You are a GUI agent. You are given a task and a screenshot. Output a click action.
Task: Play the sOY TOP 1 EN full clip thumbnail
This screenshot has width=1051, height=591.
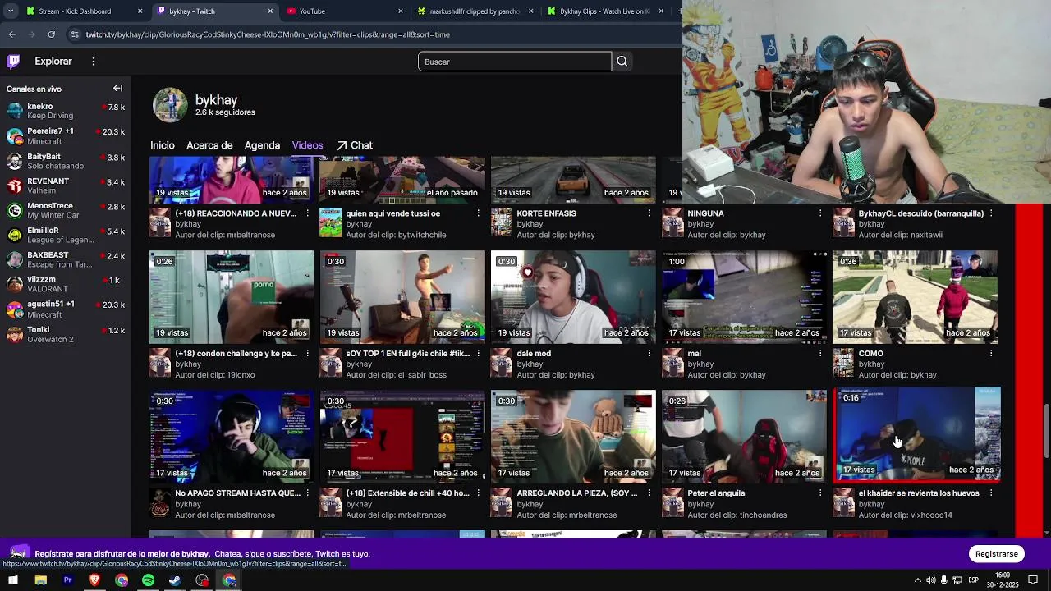pos(402,297)
